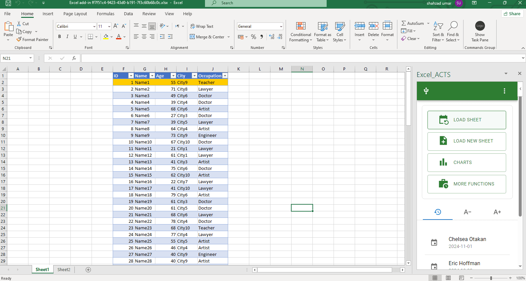Click the Borders icon
The image size is (526, 281).
click(90, 37)
